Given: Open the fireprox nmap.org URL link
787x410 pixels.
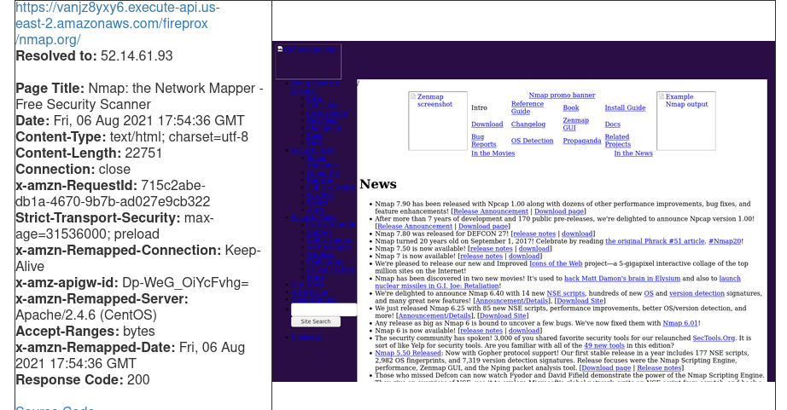Looking at the screenshot, I should (x=118, y=24).
